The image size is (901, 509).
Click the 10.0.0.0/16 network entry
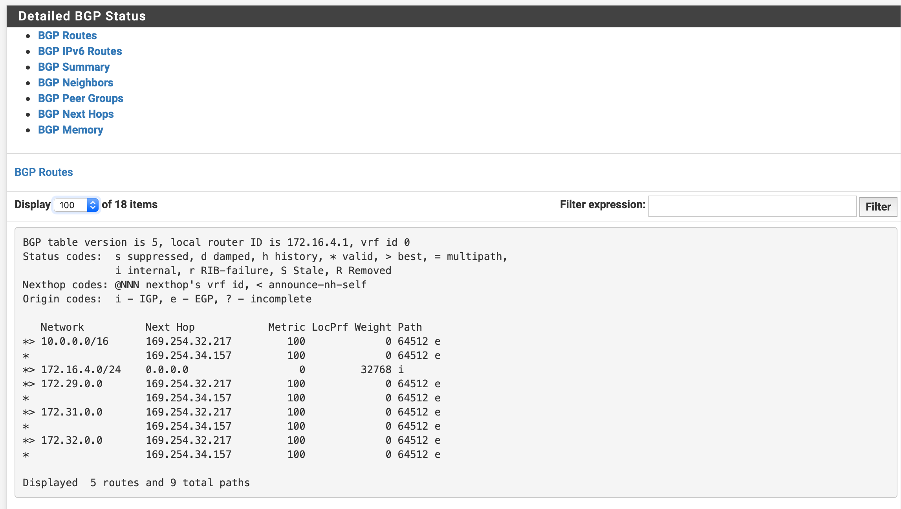75,341
